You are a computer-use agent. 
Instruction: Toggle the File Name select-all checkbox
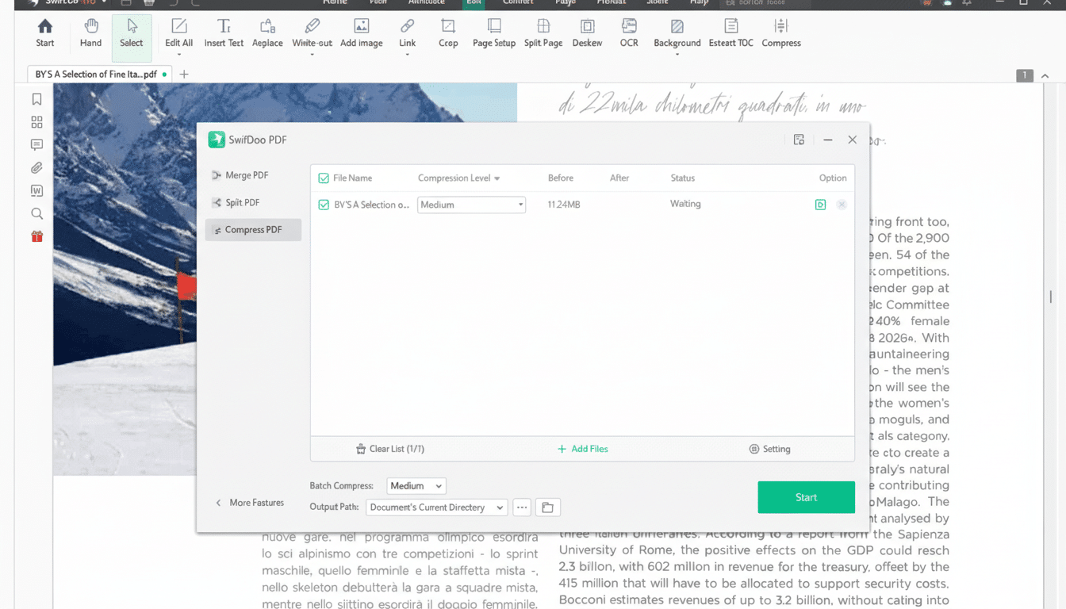324,178
